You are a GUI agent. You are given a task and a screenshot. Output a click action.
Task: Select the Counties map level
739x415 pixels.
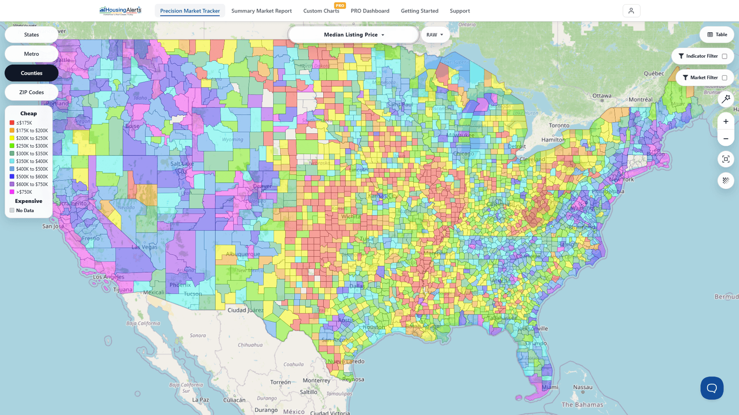tap(31, 73)
